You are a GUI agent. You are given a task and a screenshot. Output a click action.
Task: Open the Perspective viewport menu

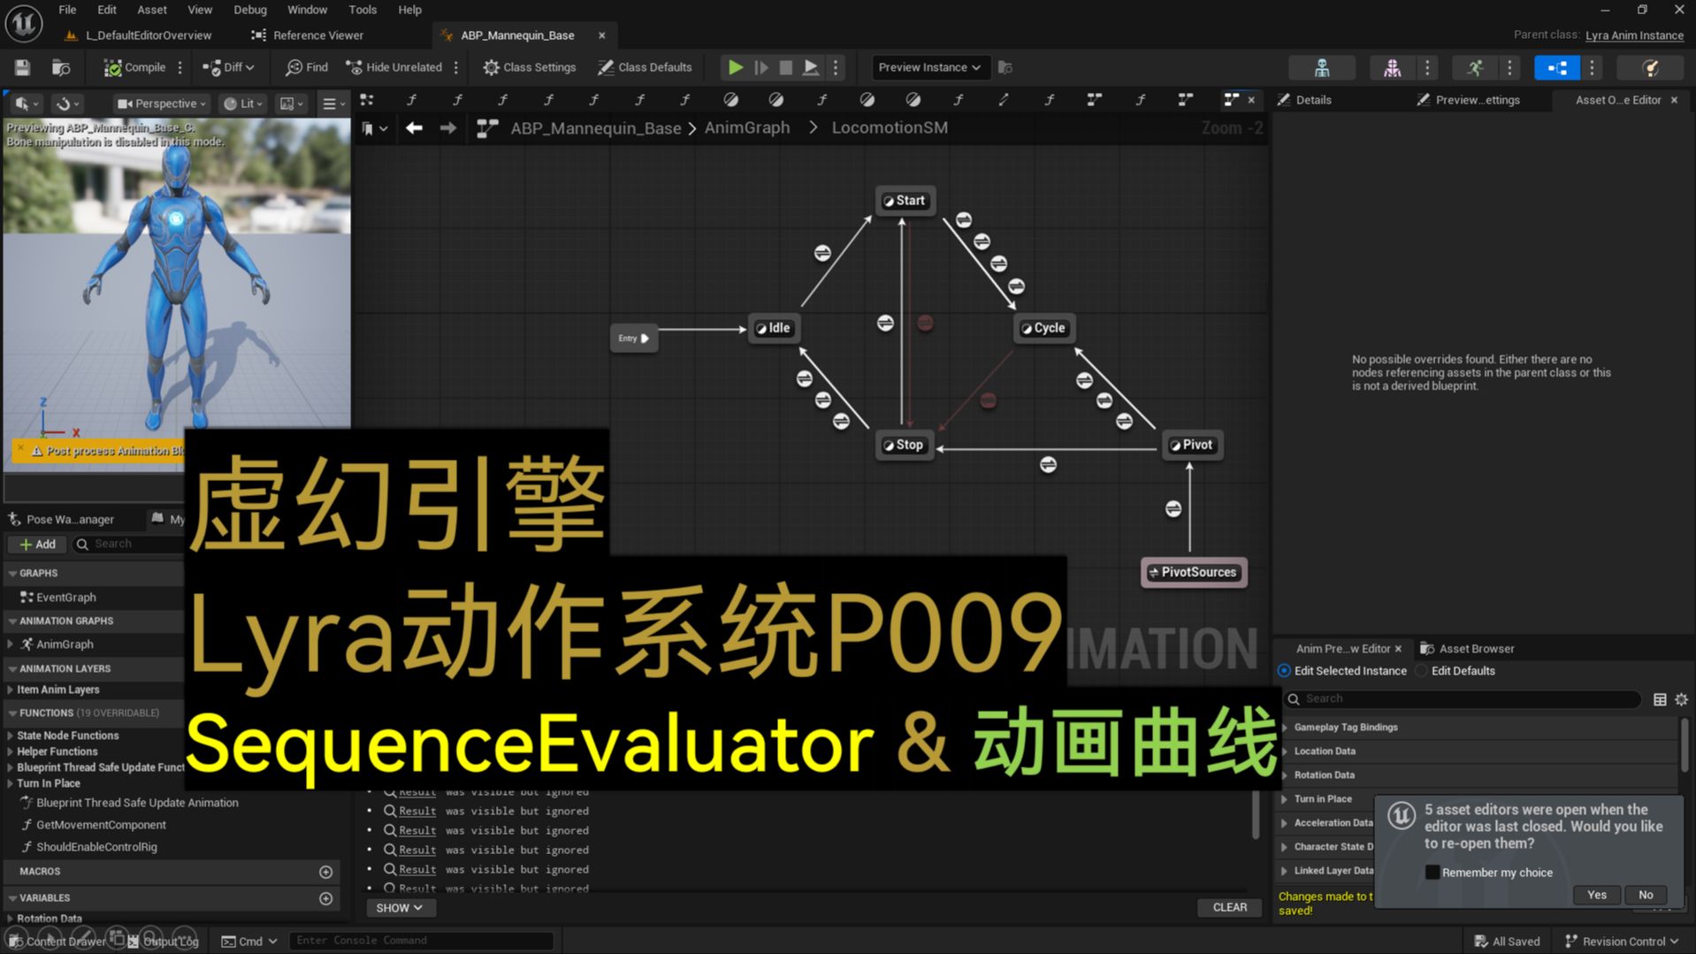pyautogui.click(x=162, y=103)
